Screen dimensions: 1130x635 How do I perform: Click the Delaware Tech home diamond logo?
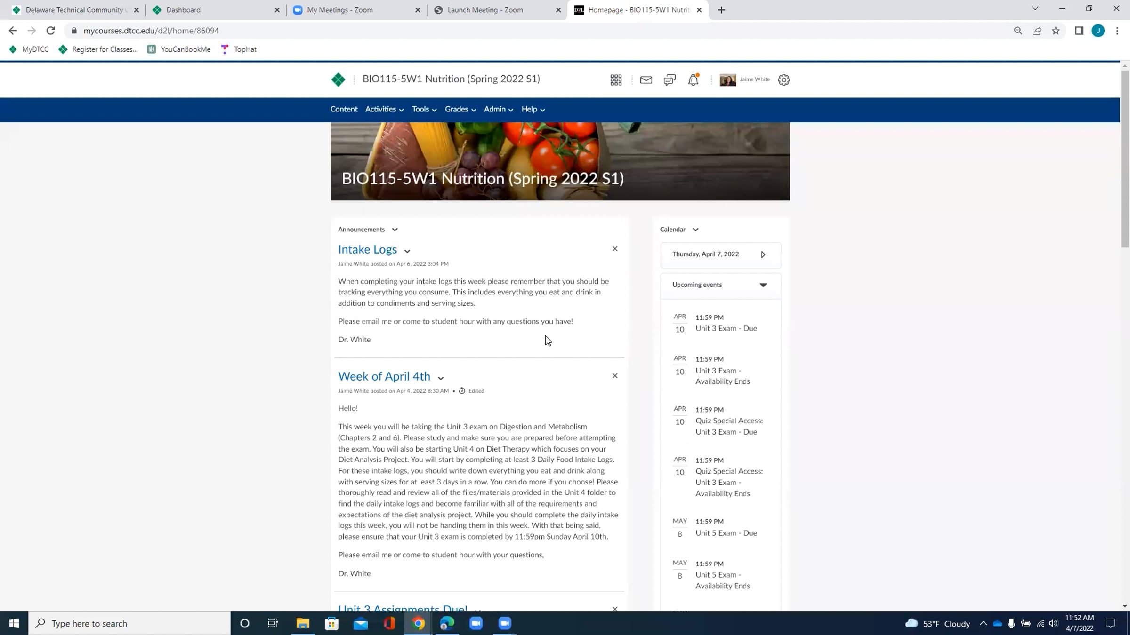[338, 79]
